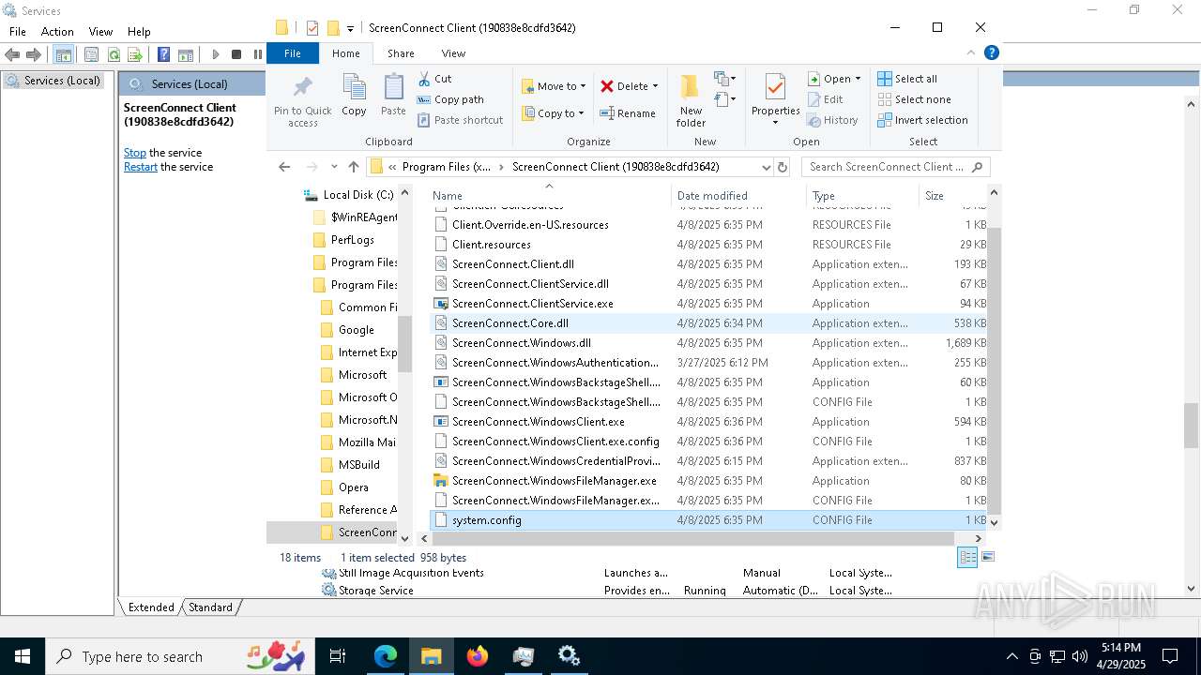Screen dimensions: 1201x675
Task: Select ScreenConnect.ClientService.exe file
Action: point(708,303)
